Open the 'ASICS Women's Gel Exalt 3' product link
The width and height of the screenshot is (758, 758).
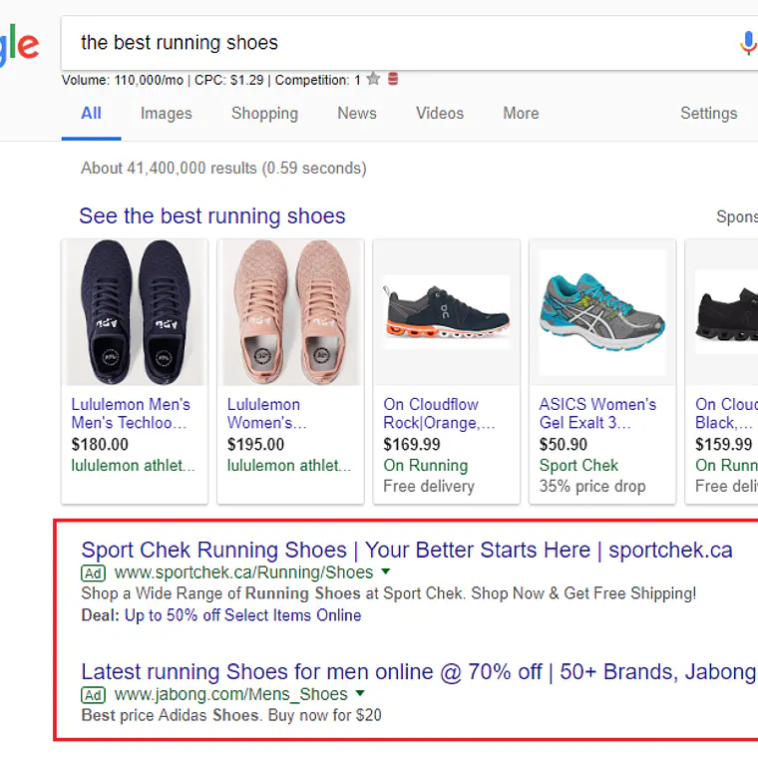pyautogui.click(x=597, y=413)
